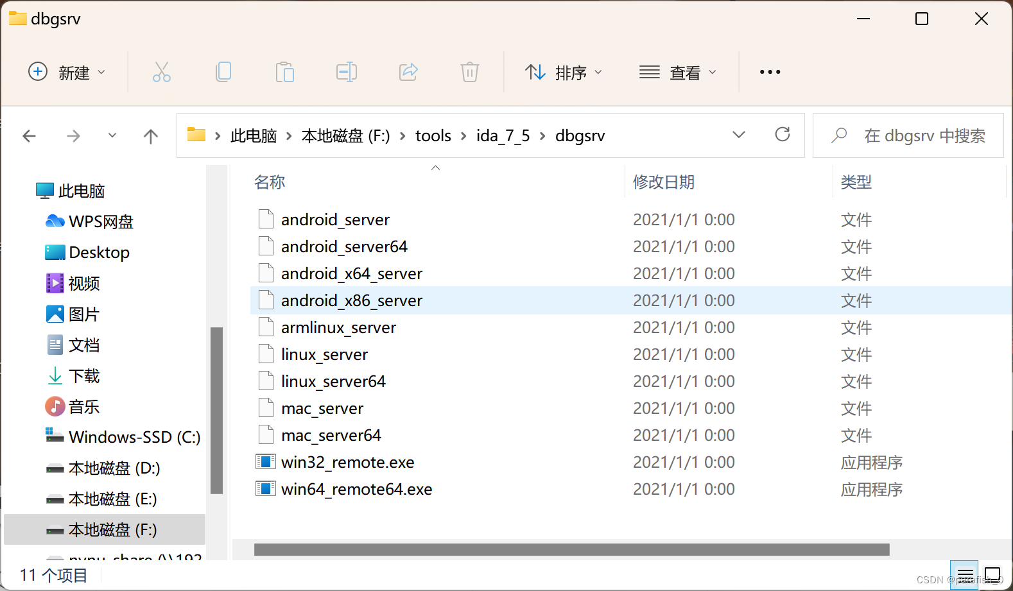Image resolution: width=1013 pixels, height=591 pixels.
Task: Open the 新建 (New) dropdown
Action: pos(67,72)
